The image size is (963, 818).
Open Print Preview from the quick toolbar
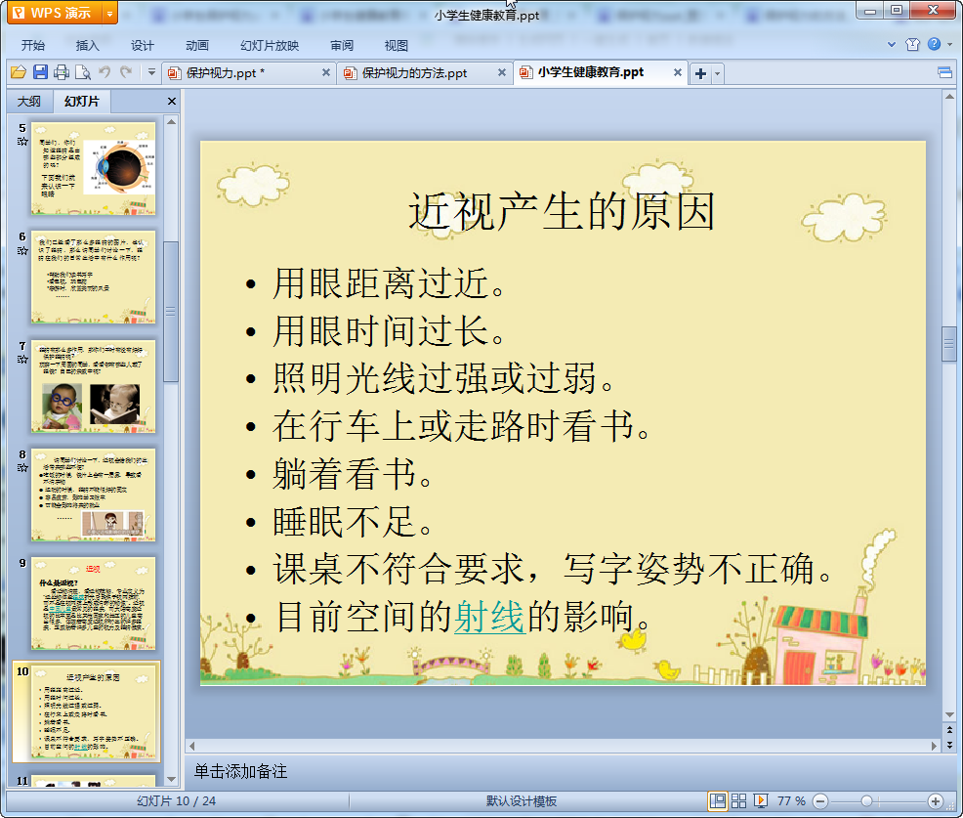pos(83,72)
